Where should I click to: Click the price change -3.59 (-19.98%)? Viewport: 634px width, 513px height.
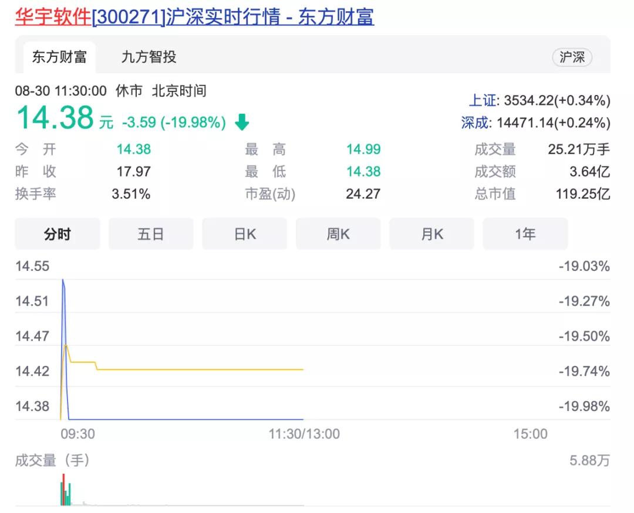click(174, 122)
